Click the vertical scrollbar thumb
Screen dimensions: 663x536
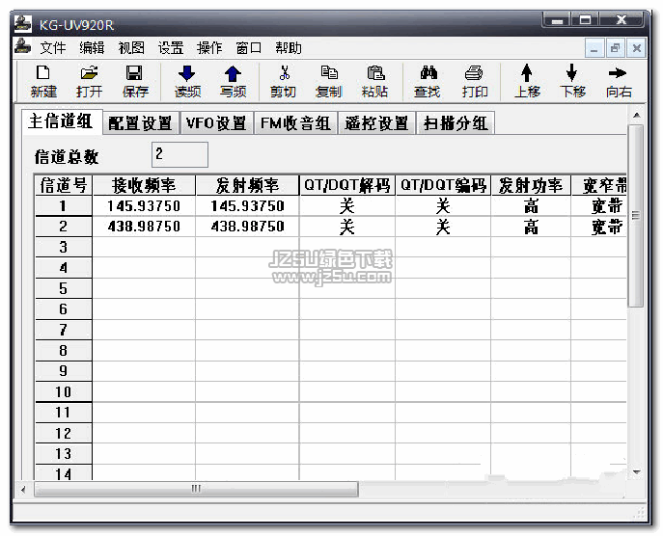coord(636,215)
